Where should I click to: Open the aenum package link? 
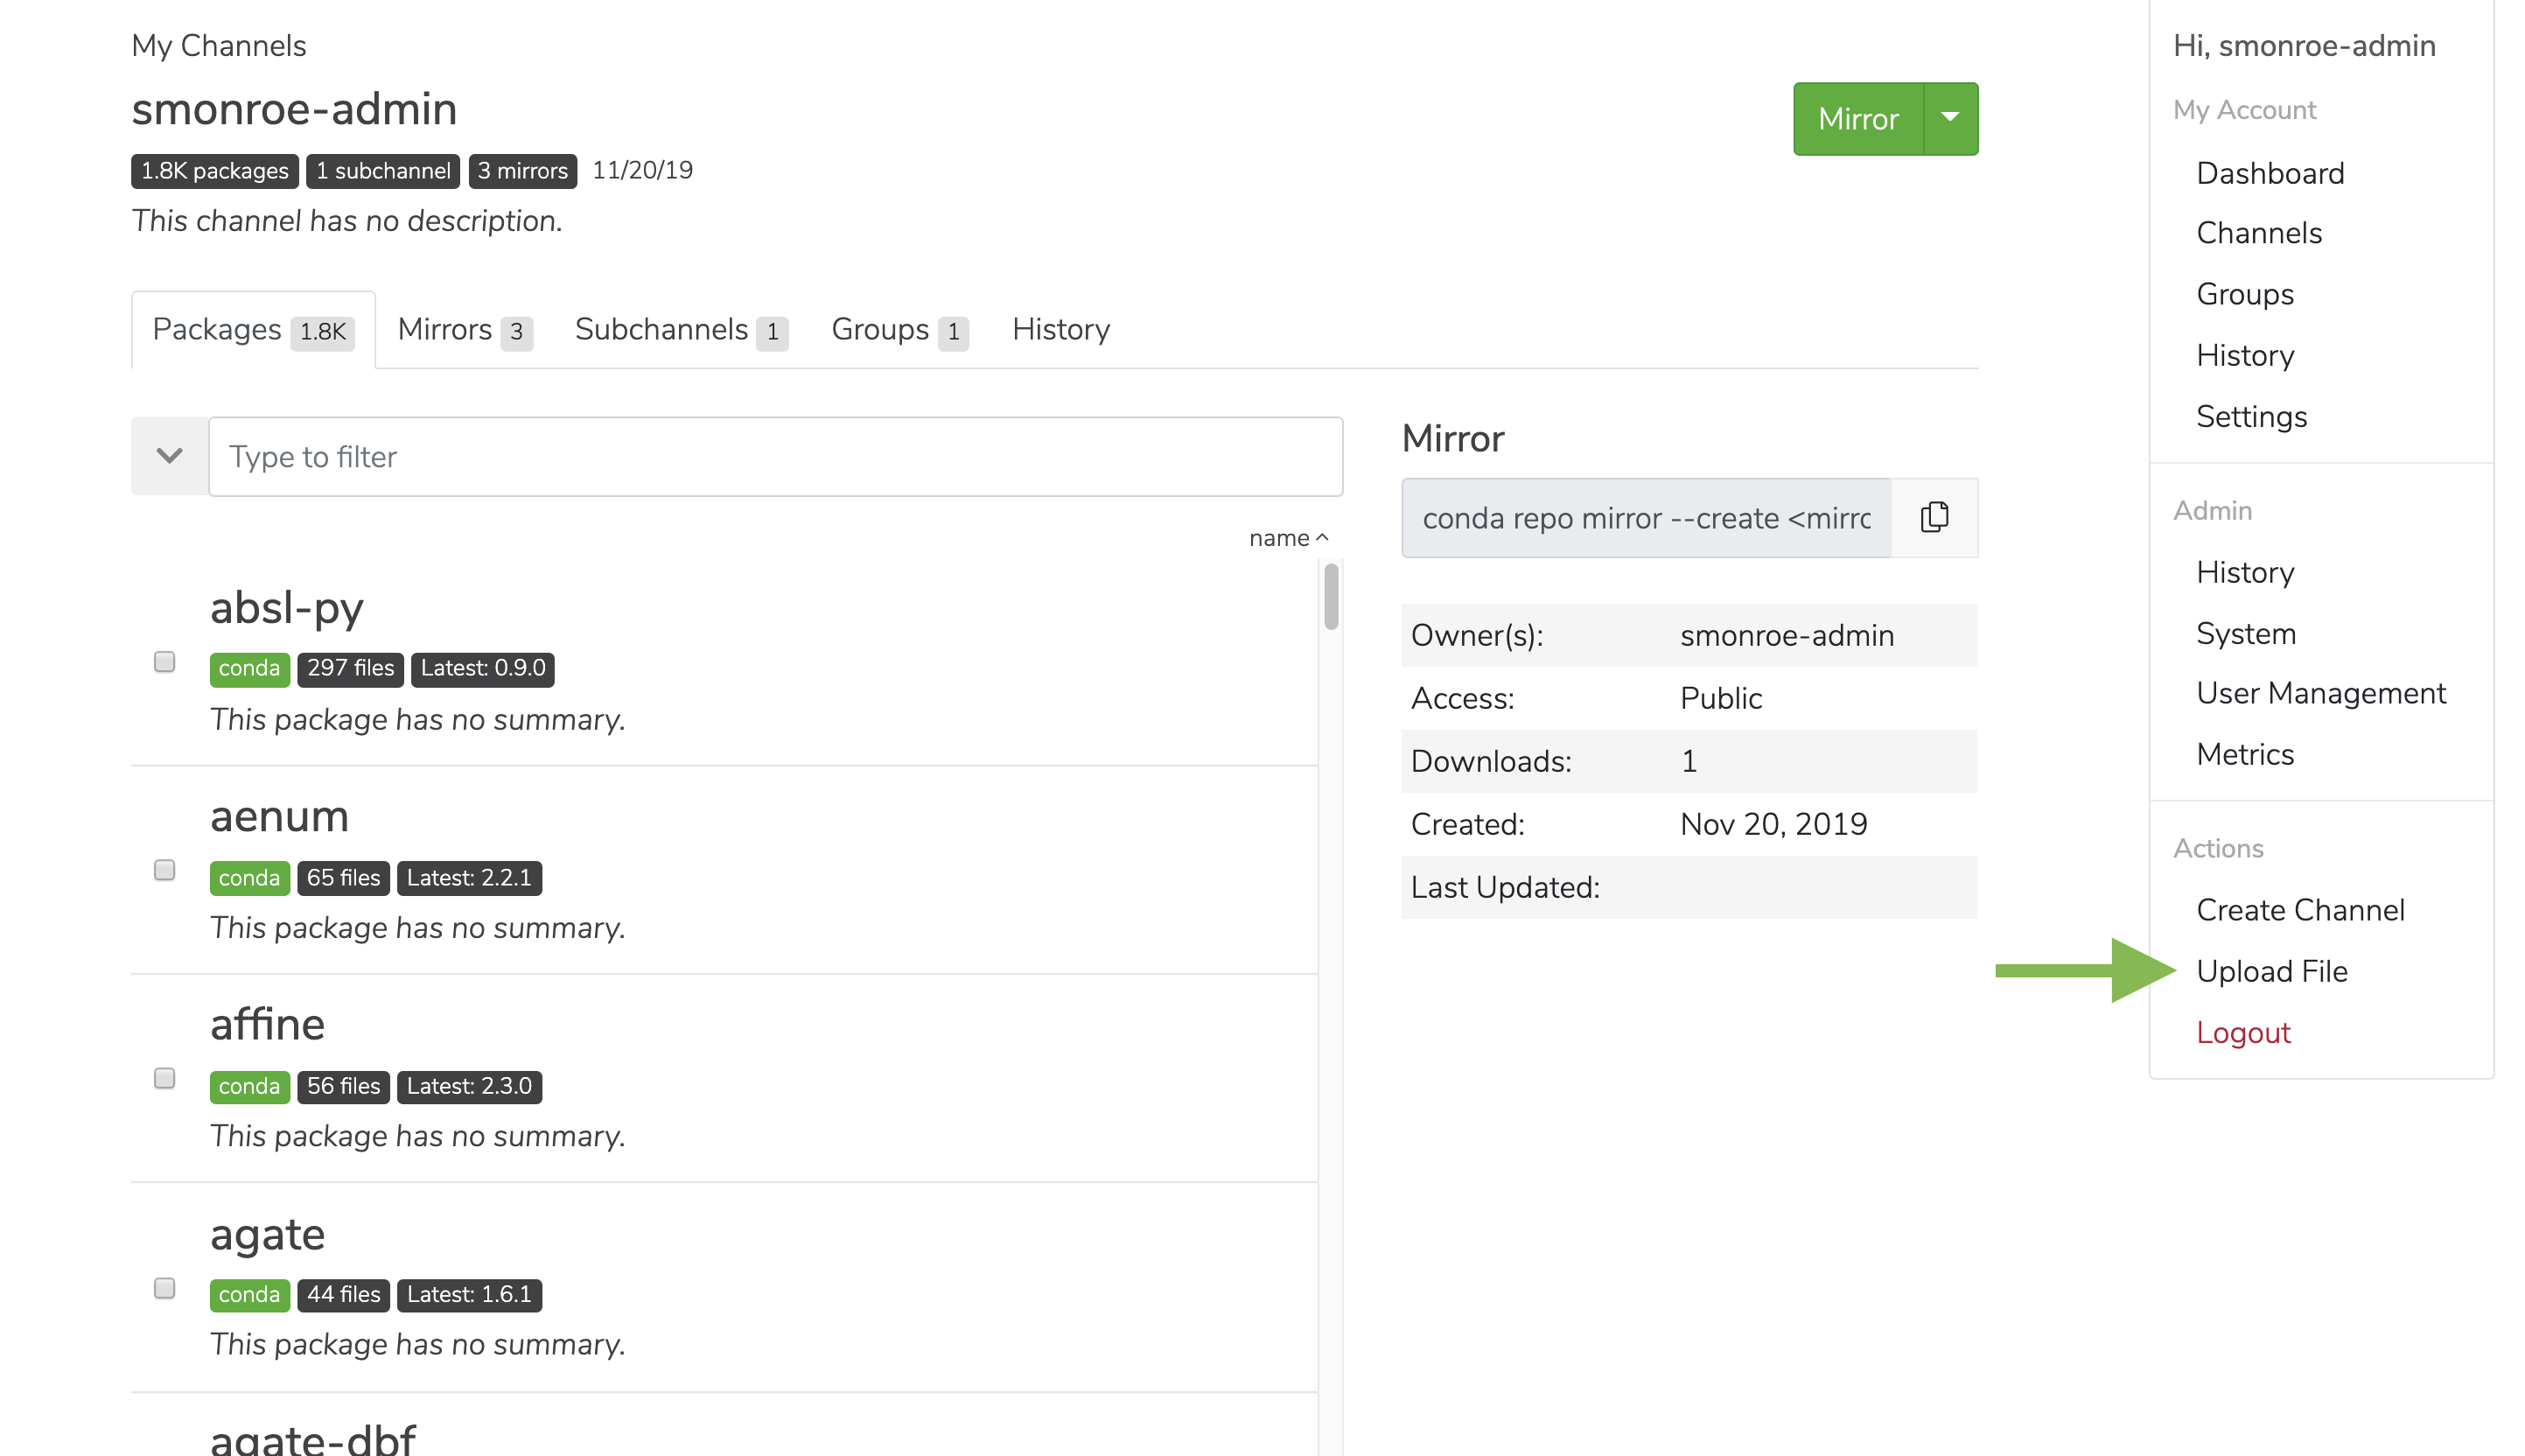[279, 816]
